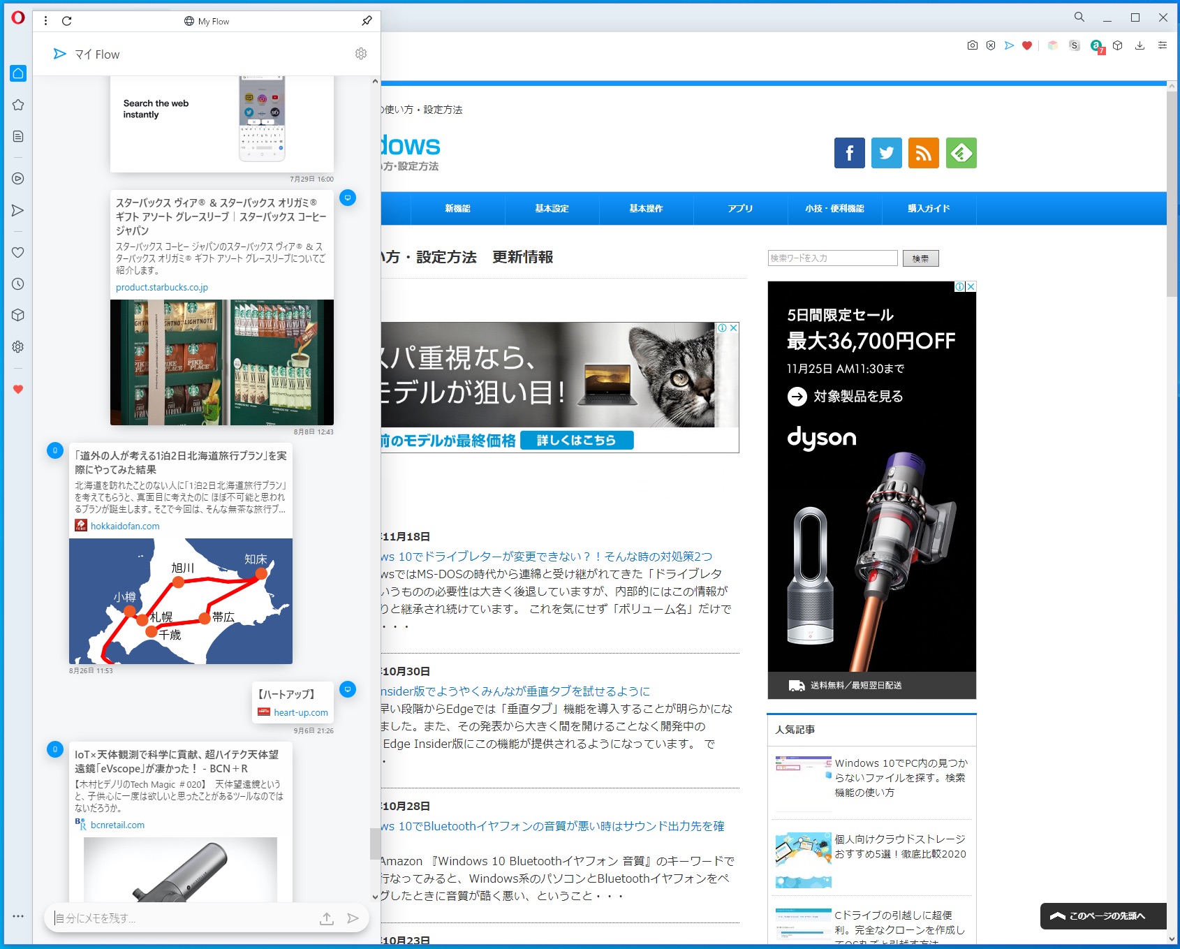Open Bookmarks star in sidebar
Screen dimensions: 1180x949
pos(18,105)
